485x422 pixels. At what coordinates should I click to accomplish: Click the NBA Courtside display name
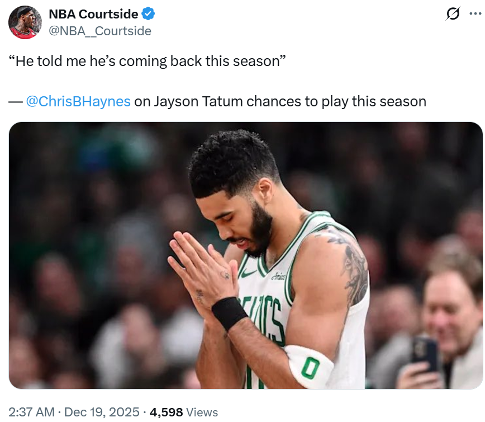coord(92,14)
